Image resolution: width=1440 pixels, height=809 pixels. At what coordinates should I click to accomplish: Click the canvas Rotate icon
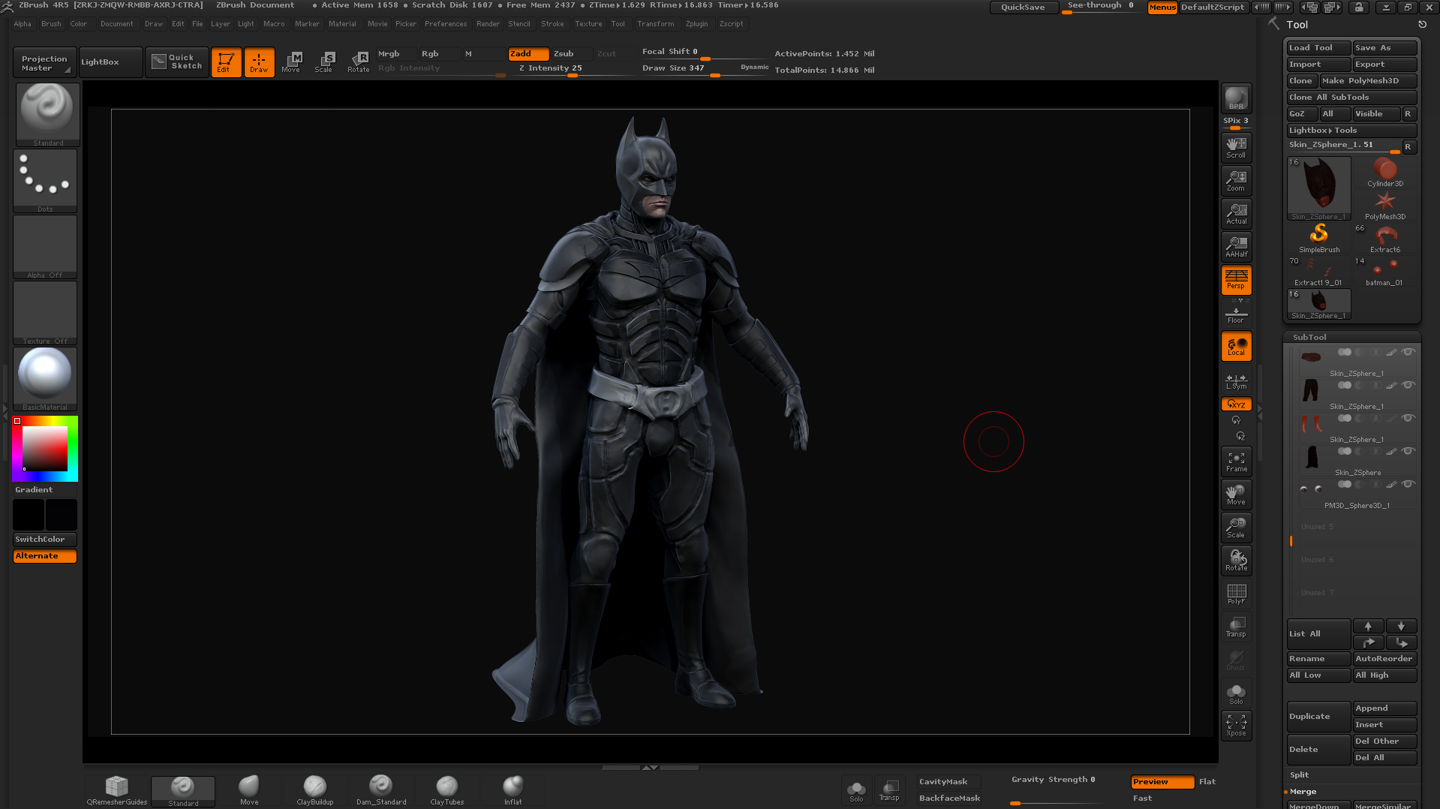1236,560
